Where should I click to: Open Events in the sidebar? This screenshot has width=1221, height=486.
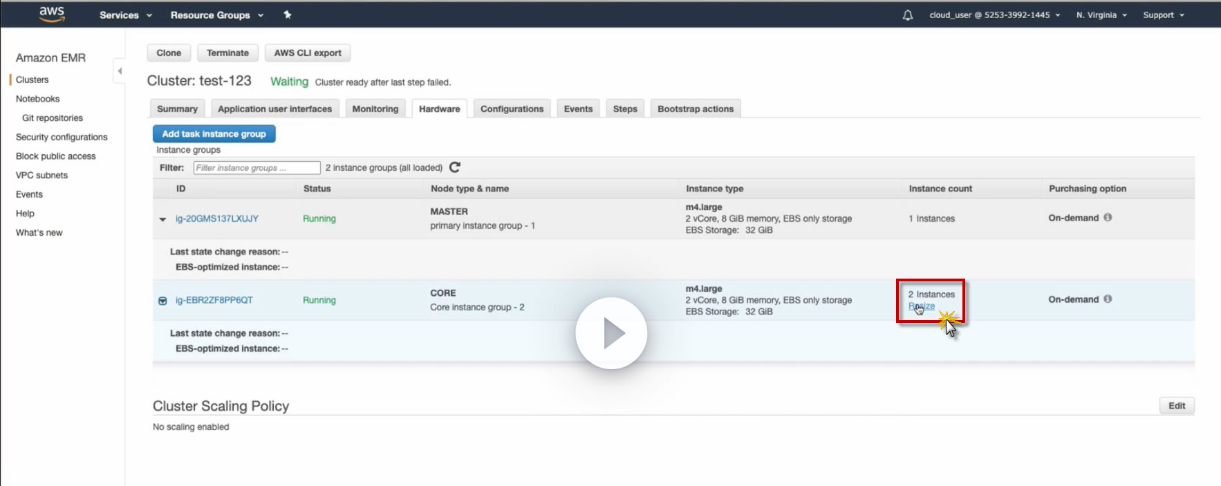29,194
